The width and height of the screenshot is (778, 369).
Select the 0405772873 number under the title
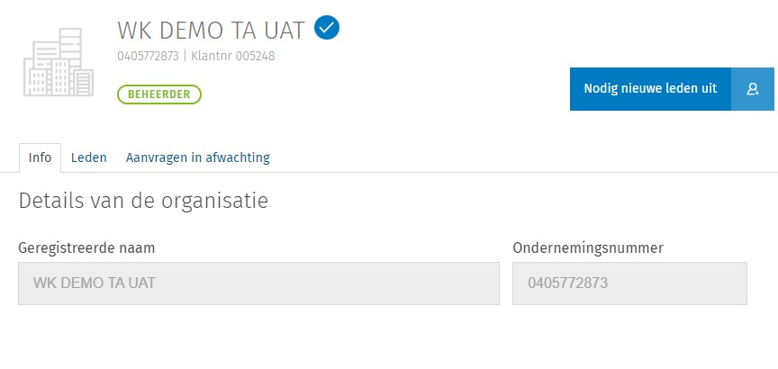148,56
